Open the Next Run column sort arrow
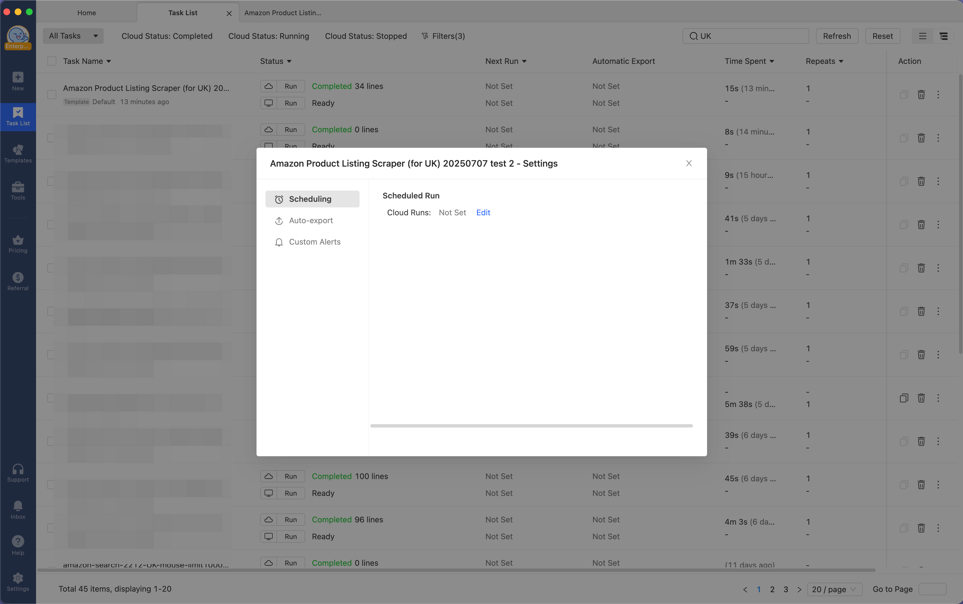The width and height of the screenshot is (963, 604). (x=524, y=62)
